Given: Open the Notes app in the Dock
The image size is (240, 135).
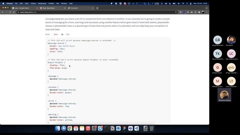Looking at the screenshot, I should [82, 128].
